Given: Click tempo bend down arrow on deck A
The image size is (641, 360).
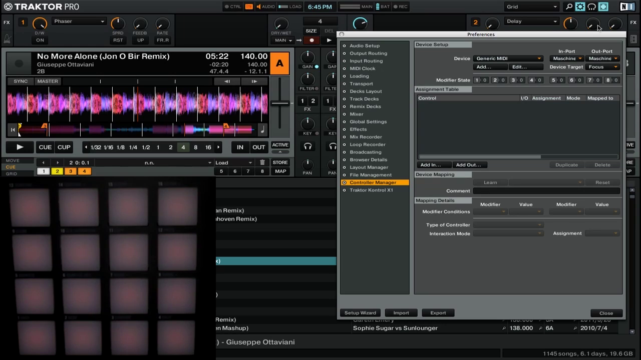Looking at the screenshot, I should coord(227,81).
